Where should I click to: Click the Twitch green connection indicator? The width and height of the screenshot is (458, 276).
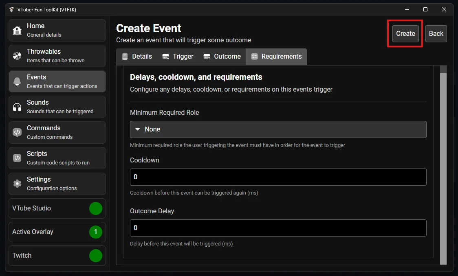pos(95,256)
